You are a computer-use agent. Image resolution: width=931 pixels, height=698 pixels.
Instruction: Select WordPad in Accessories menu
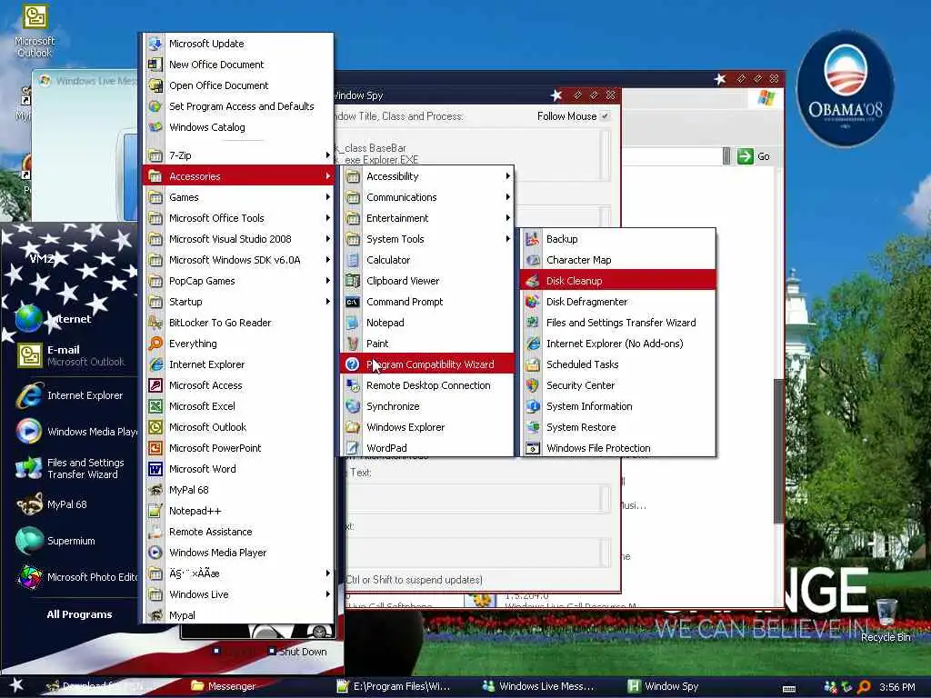pos(427,447)
